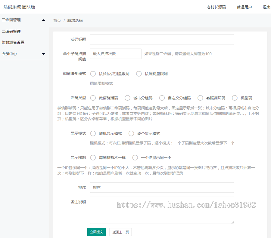Click the 活码标题 input field
This screenshot has width=271, height=238.
click(162, 39)
